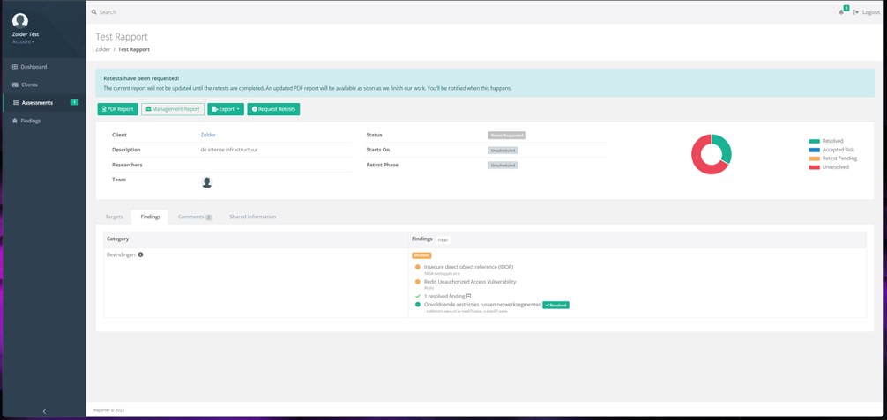Click the Dashboard sidebar icon
Viewport: 887px width, 420px height.
point(15,67)
